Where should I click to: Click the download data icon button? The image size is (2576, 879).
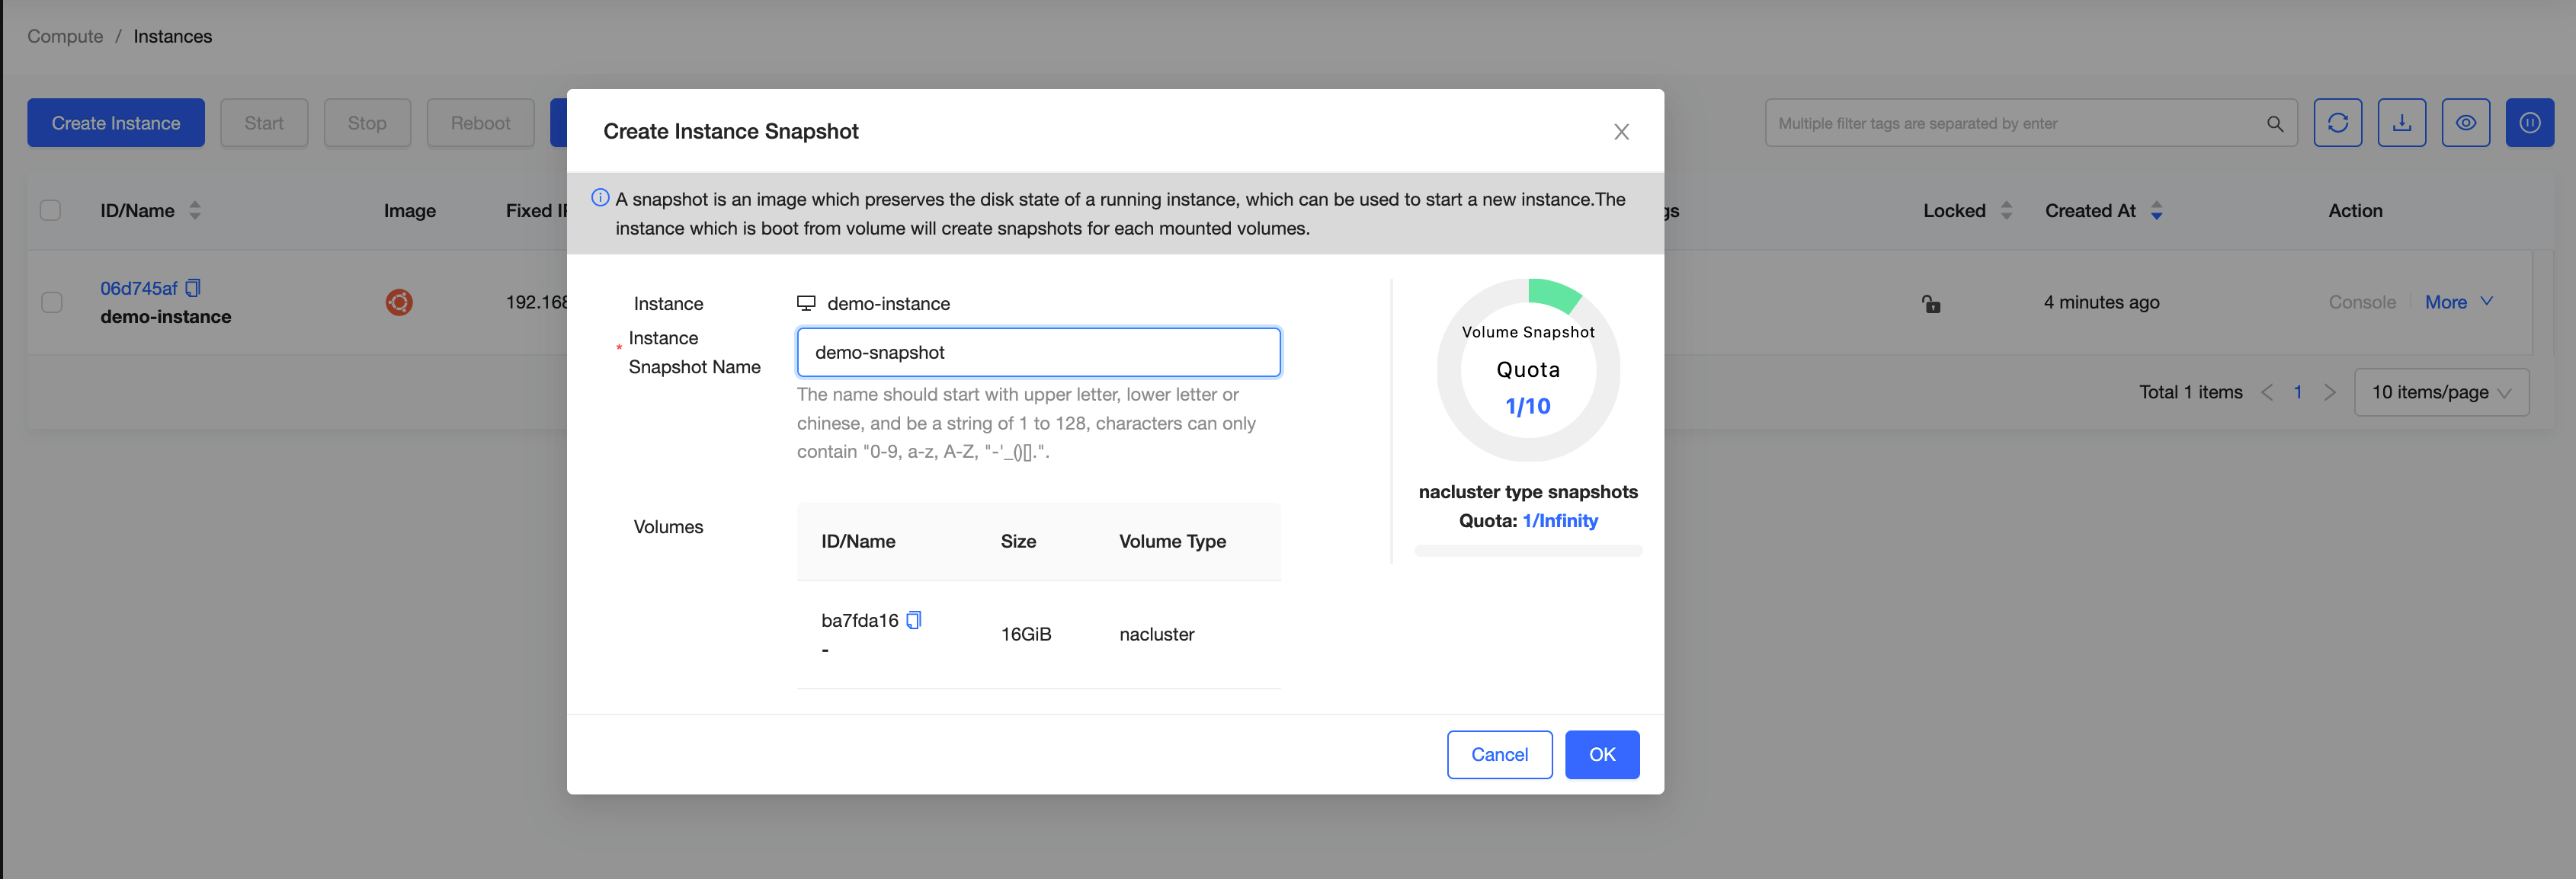pyautogui.click(x=2401, y=123)
